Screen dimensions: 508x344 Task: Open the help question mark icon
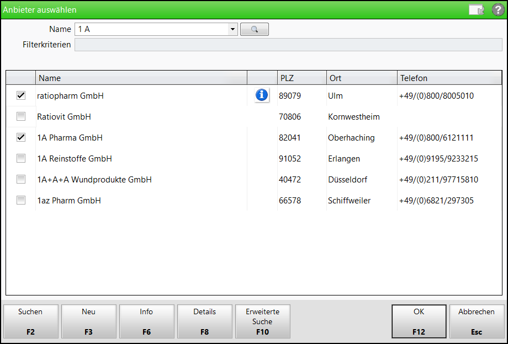tap(498, 10)
